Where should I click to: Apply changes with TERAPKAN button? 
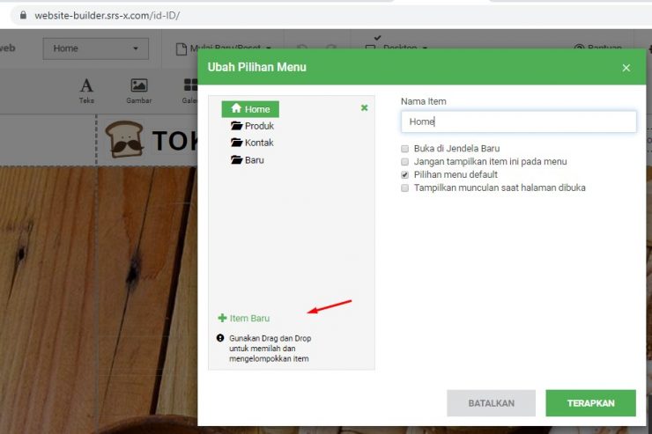click(591, 403)
